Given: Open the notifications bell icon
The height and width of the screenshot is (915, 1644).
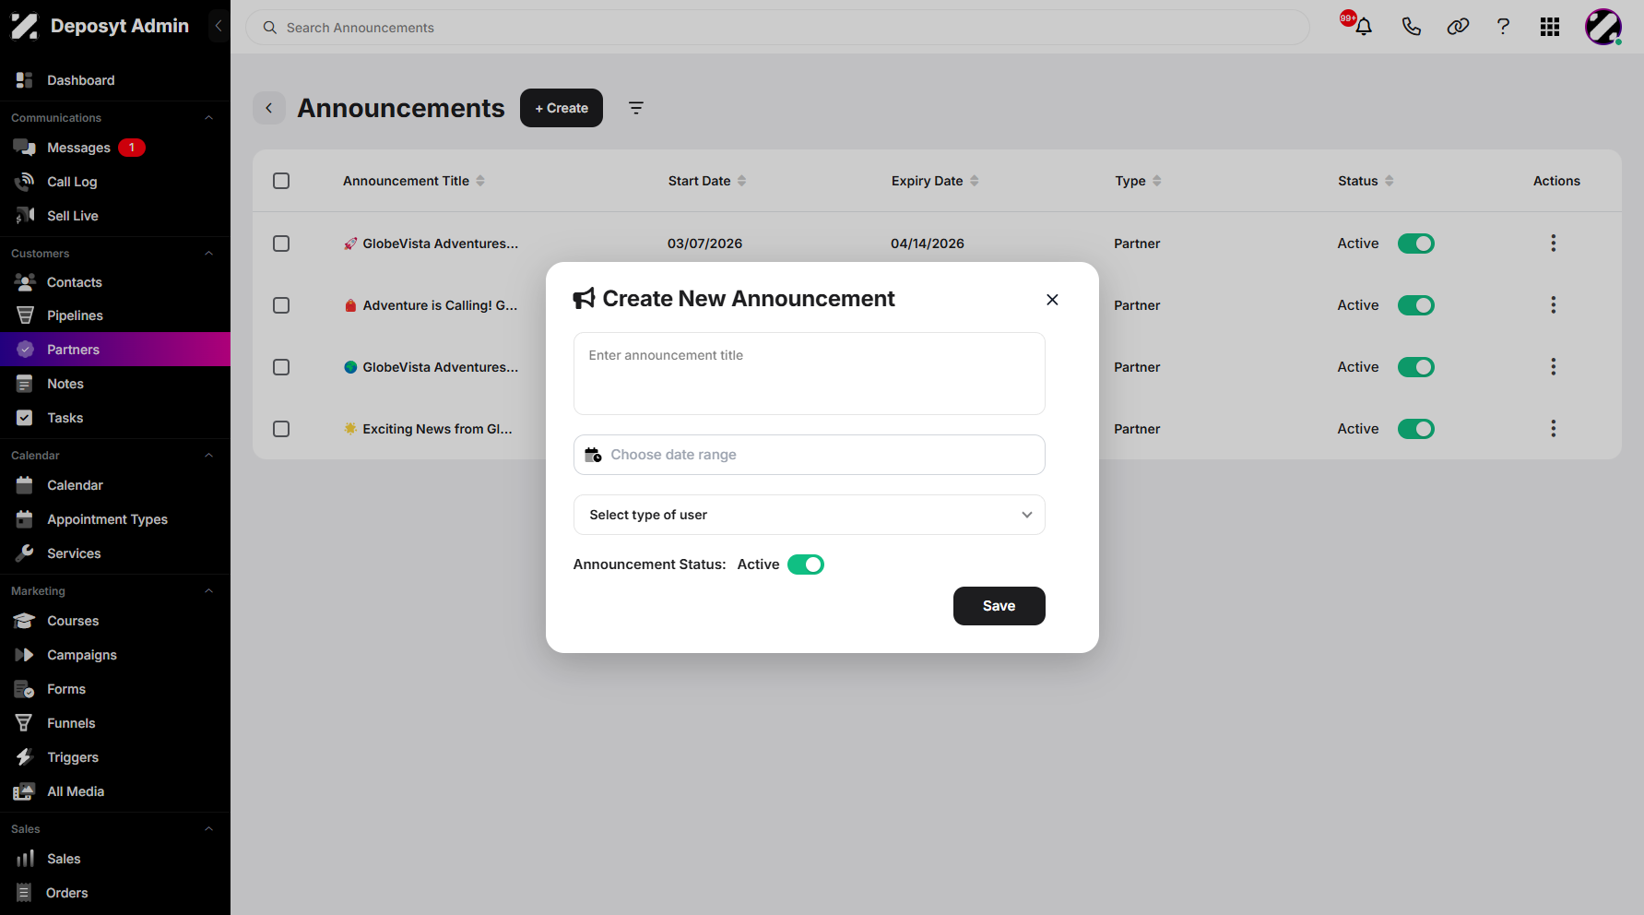Looking at the screenshot, I should (1363, 27).
